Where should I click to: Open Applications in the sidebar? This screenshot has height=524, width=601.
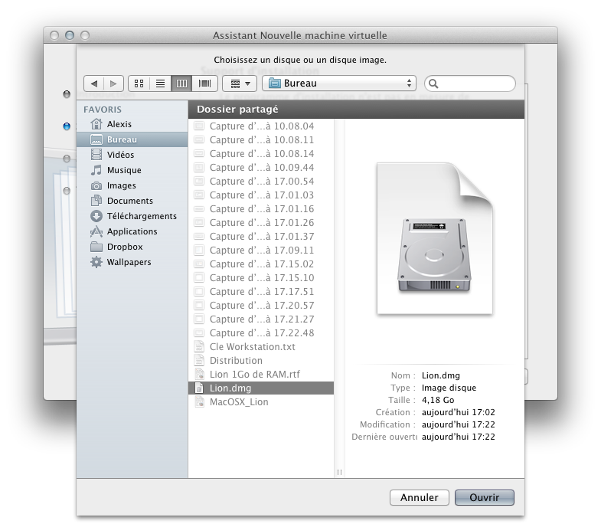[132, 231]
